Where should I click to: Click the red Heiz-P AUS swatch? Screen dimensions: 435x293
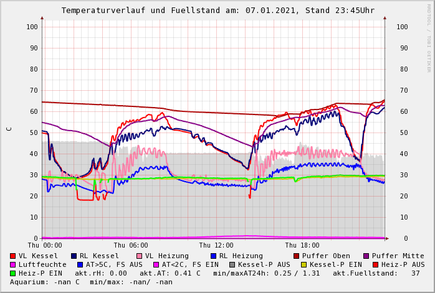(x=375, y=265)
